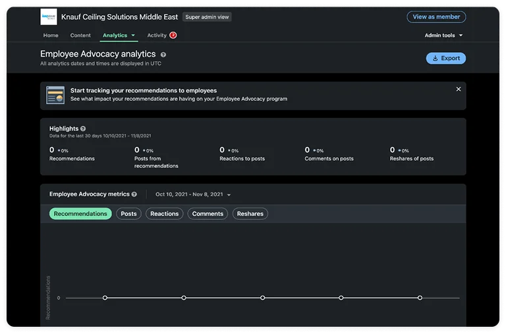Click the UTC dates and times note
506x334 pixels.
(101, 64)
